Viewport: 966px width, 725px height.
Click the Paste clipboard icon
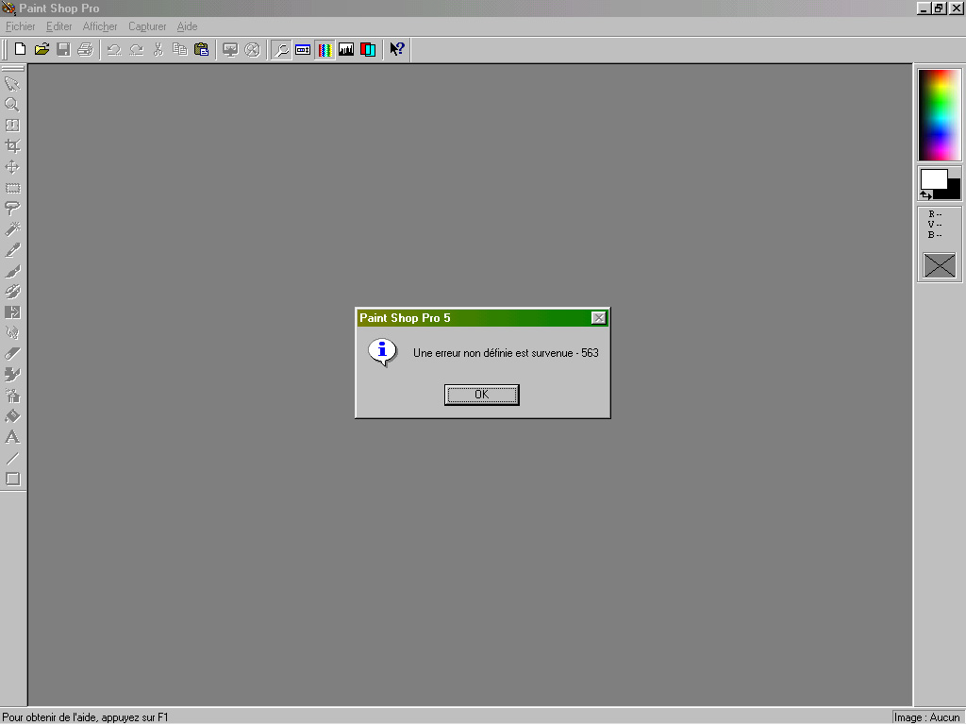click(202, 49)
